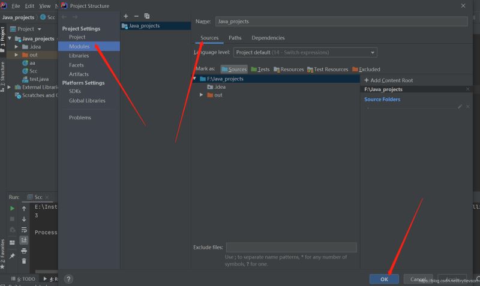Open the File menu
Image resolution: width=480 pixels, height=286 pixels.
[16, 6]
